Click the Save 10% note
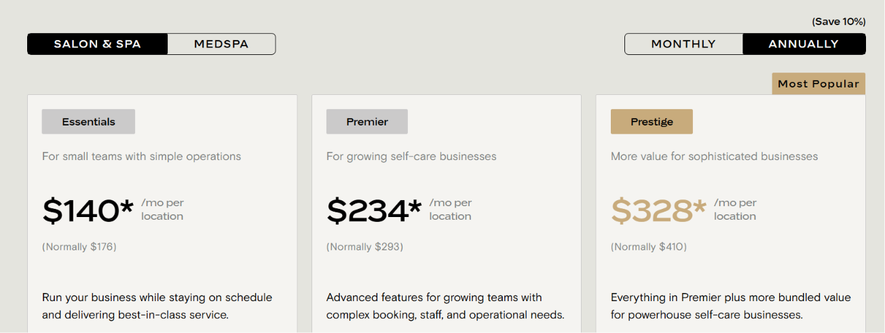The width and height of the screenshot is (885, 333). tap(839, 22)
